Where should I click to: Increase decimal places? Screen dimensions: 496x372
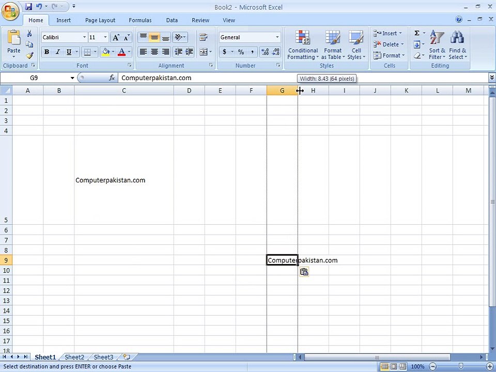pos(265,52)
